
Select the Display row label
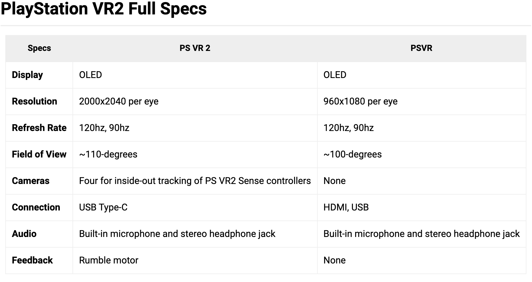[x=27, y=75]
